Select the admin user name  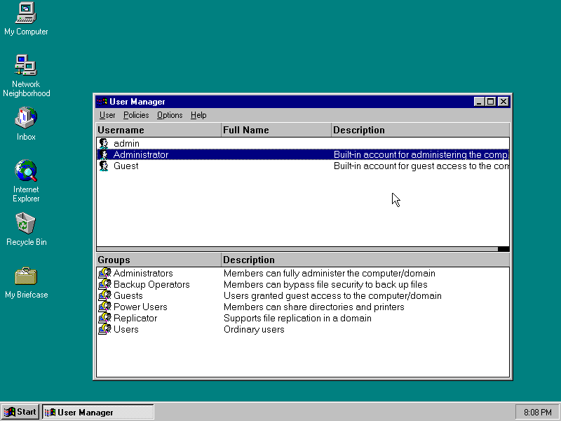coord(126,144)
